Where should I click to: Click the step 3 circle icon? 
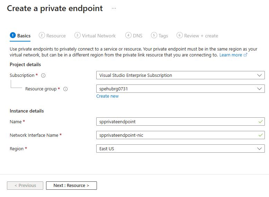[x=78, y=35]
